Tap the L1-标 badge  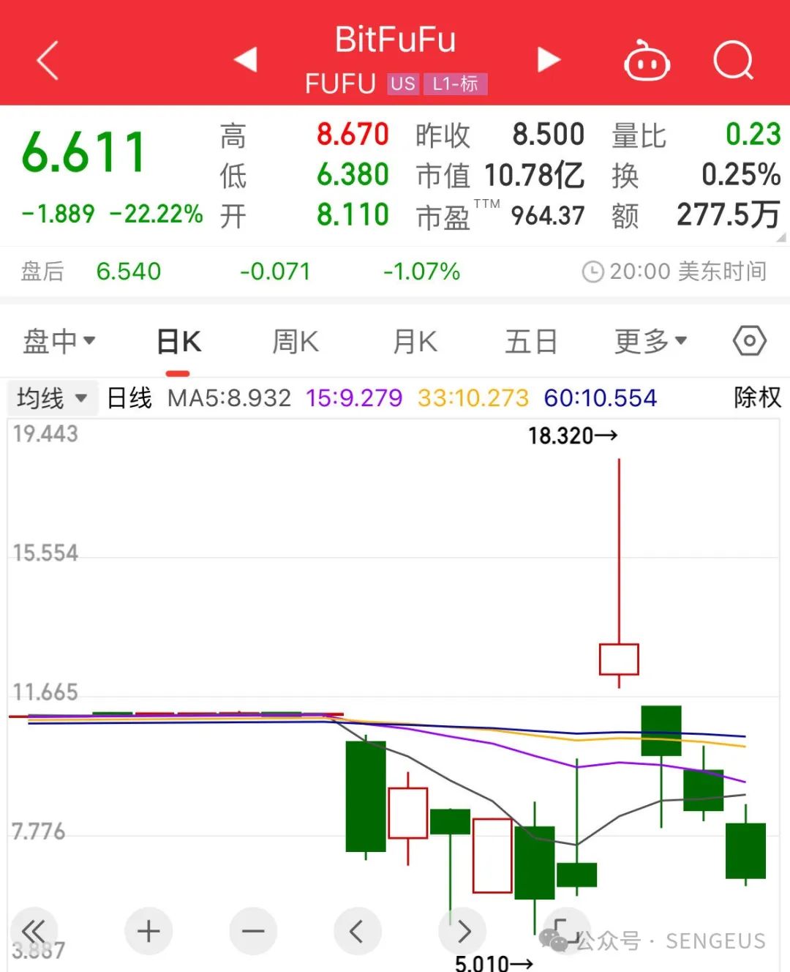[455, 84]
